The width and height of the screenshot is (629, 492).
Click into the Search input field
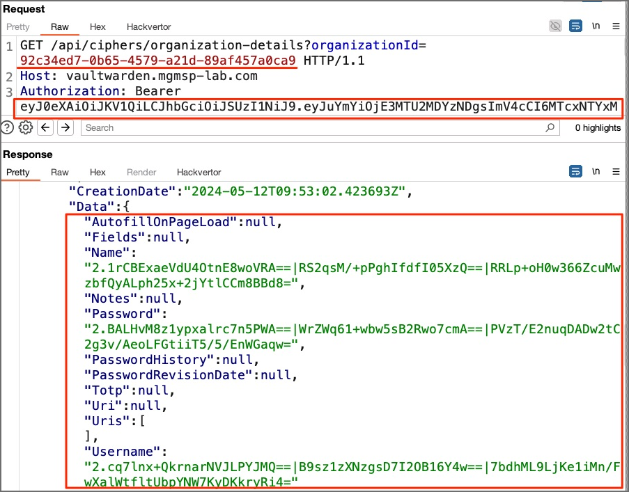(313, 127)
